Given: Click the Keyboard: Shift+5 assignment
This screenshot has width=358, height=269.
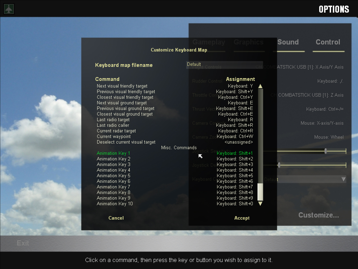Looking at the screenshot, I should tap(235, 176).
